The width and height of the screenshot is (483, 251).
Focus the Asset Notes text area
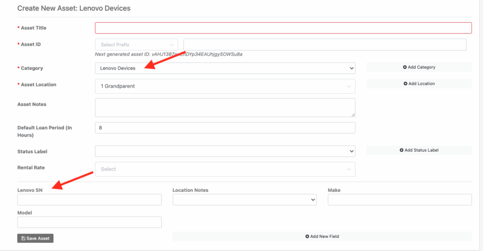[225, 107]
